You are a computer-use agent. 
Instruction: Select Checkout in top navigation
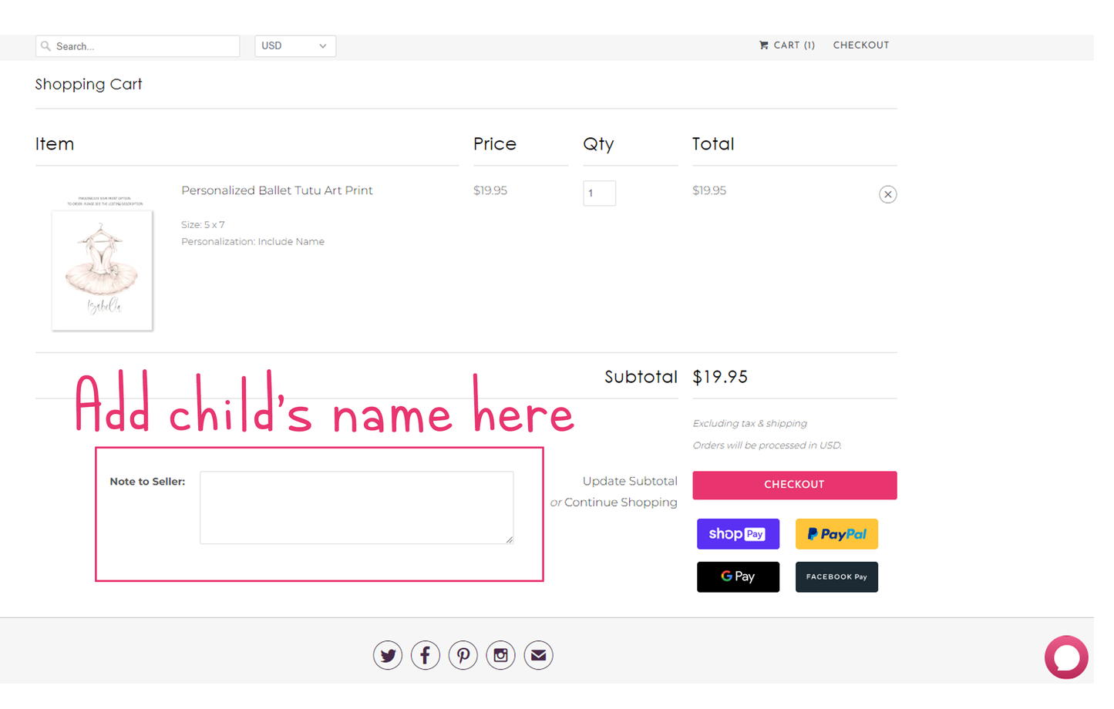pos(860,45)
